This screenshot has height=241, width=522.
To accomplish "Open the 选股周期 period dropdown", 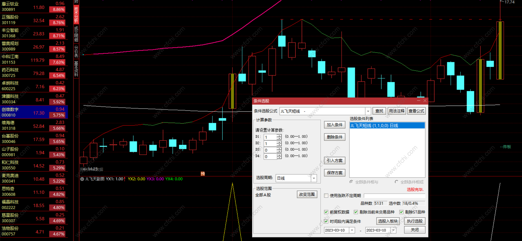I will tap(314, 178).
